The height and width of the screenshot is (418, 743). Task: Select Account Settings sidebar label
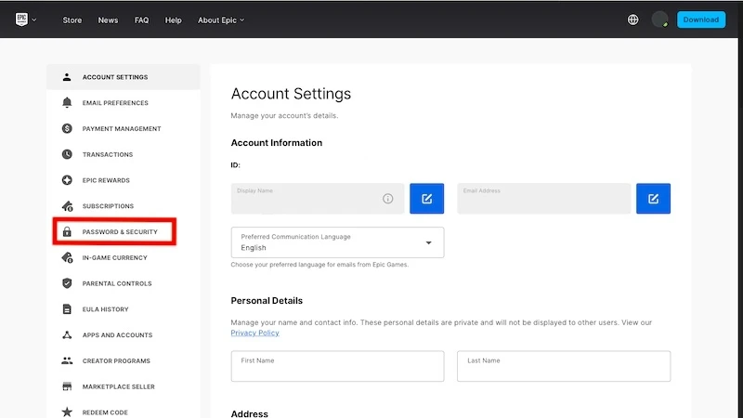coord(115,77)
